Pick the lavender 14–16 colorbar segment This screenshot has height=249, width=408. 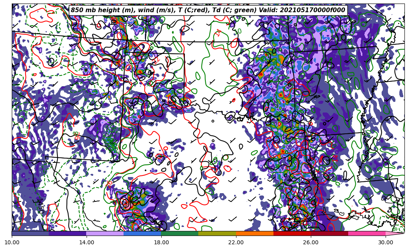pyautogui.click(x=105, y=233)
